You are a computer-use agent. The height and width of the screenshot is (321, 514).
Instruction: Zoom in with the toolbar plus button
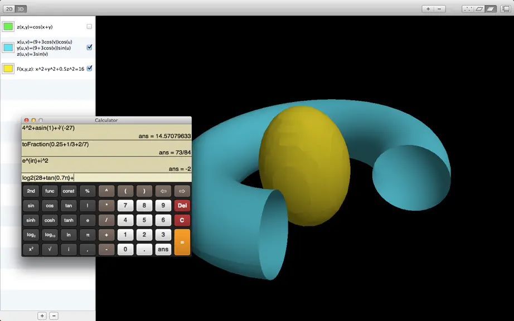pyautogui.click(x=428, y=9)
